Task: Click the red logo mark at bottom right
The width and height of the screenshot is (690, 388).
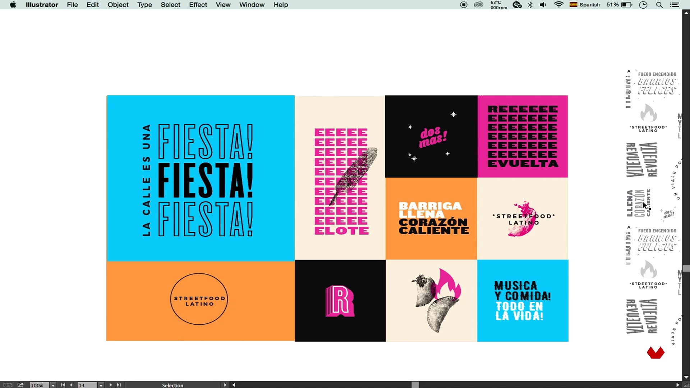Action: click(655, 353)
